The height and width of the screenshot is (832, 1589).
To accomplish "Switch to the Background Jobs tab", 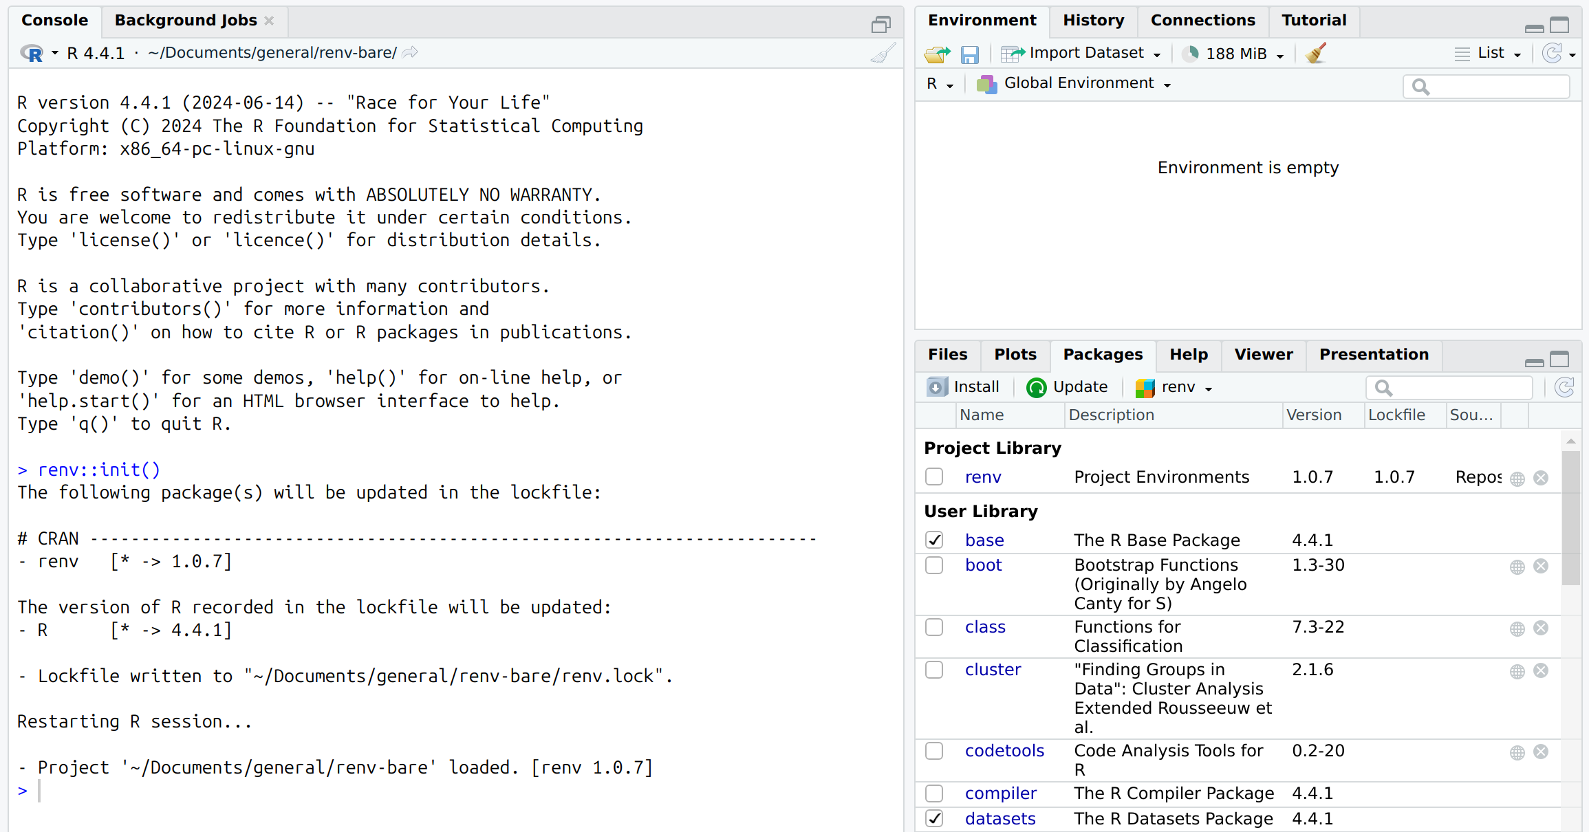I will click(x=186, y=21).
